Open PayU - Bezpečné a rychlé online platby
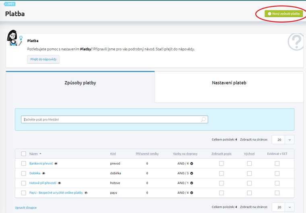 pos(56,193)
